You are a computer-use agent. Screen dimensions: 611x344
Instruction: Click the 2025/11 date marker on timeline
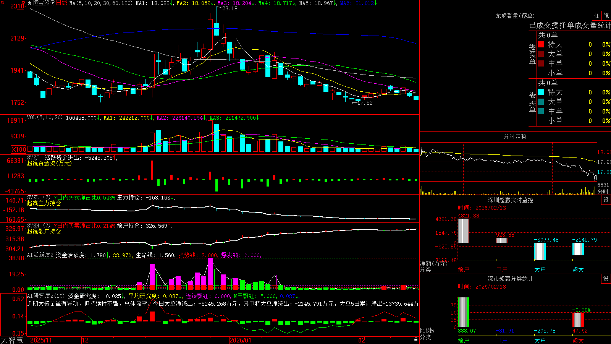click(x=41, y=340)
